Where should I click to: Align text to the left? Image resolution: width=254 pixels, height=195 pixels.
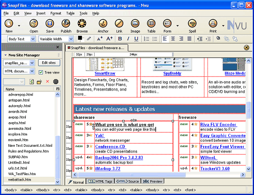tap(165, 38)
